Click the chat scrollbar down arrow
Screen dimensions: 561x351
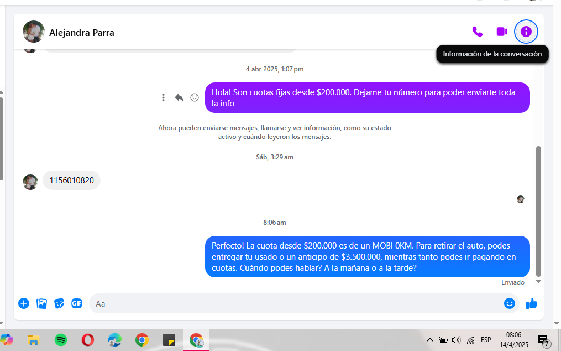point(538,282)
